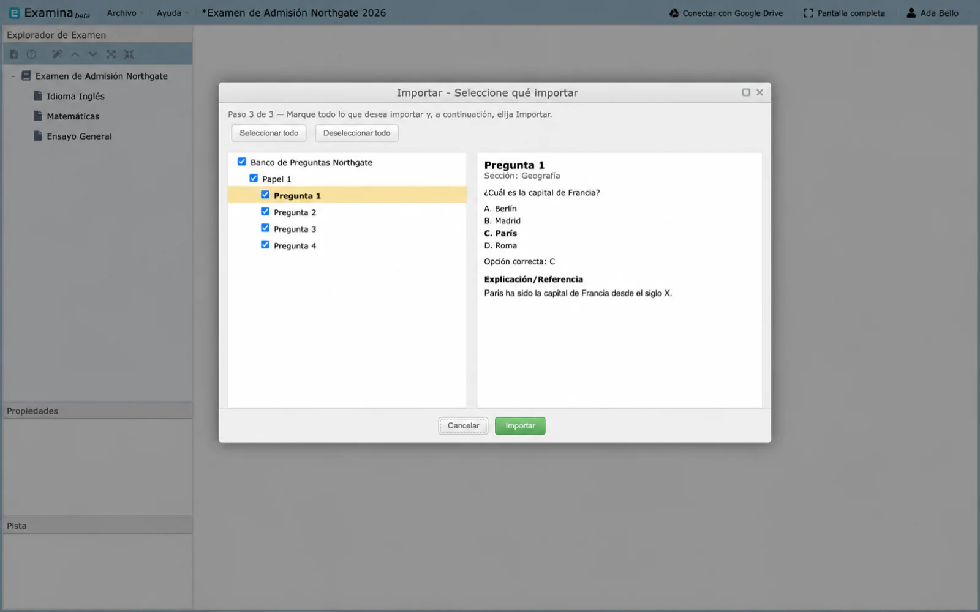Click Seleccionar todo button
Screen dimensions: 980x612
coord(269,133)
